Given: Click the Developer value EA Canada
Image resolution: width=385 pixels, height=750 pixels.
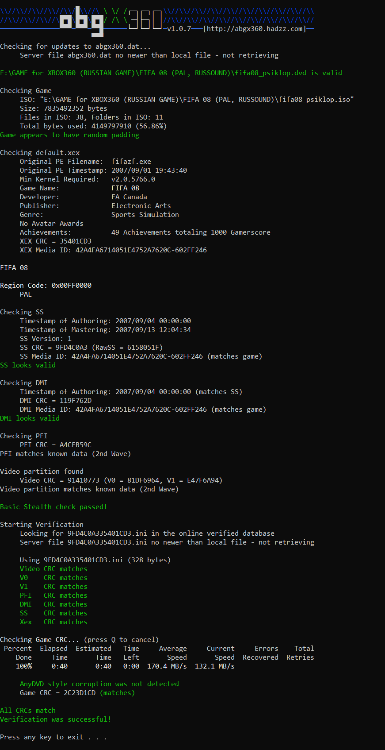Looking at the screenshot, I should 129,197.
